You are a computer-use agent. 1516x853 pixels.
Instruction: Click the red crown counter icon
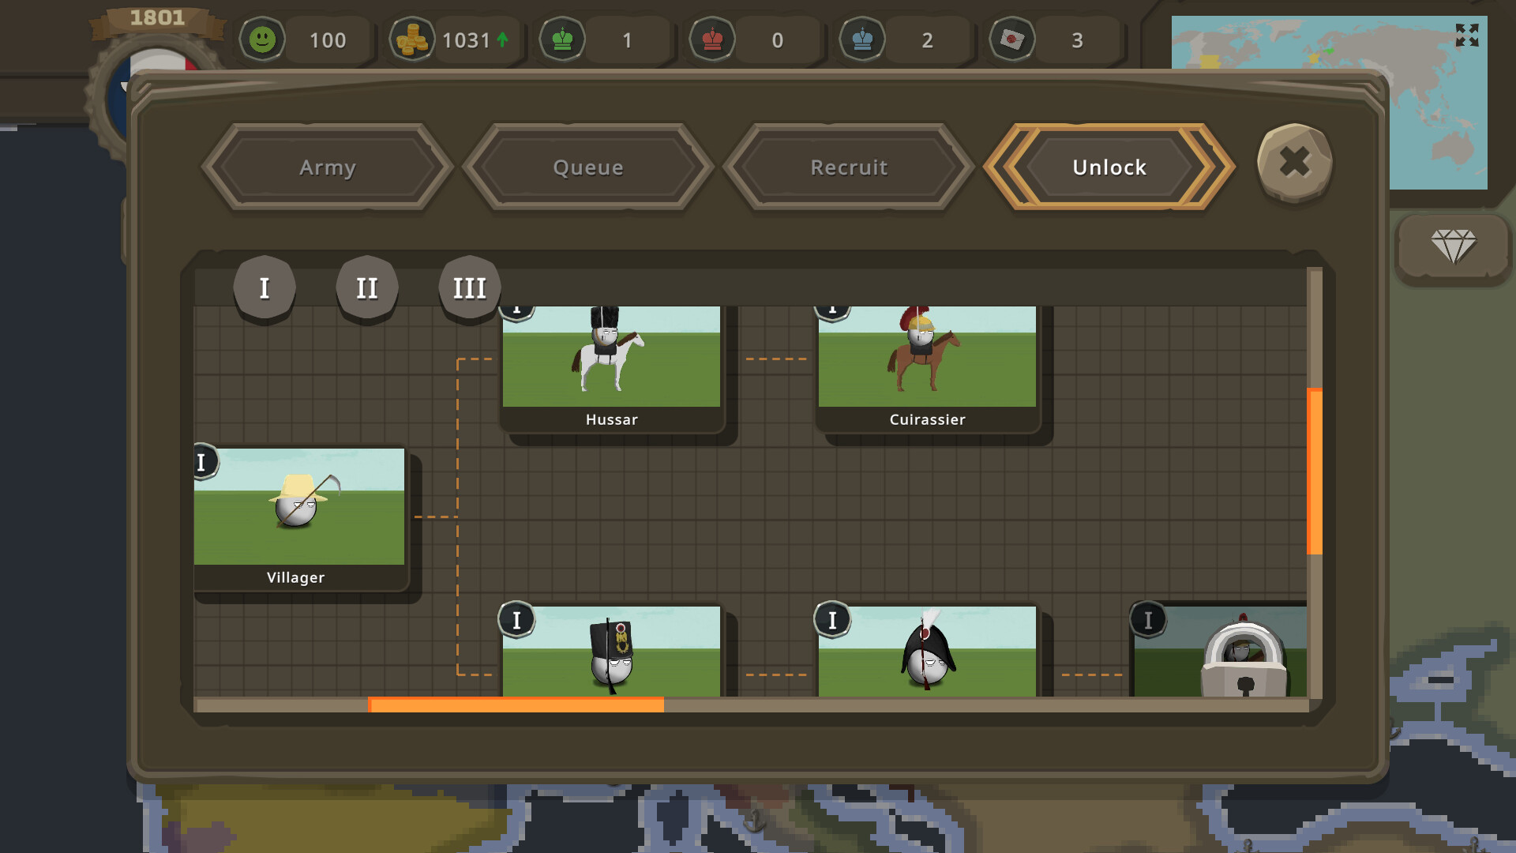711,40
